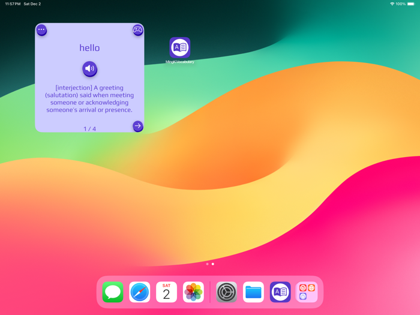
Task: Open Calendar showing SAT 2
Action: pos(166,292)
